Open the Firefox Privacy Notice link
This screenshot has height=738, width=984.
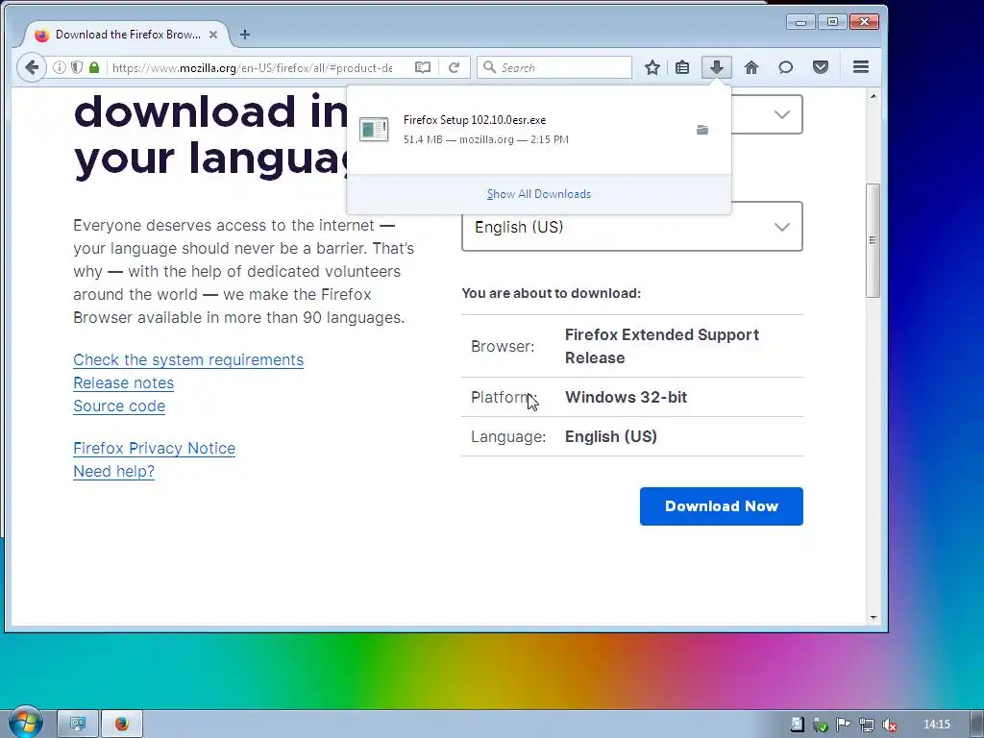(x=155, y=448)
